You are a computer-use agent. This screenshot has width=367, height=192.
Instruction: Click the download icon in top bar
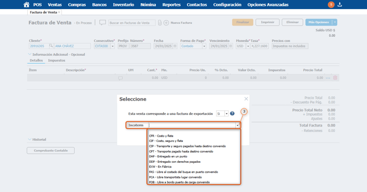[340, 4]
